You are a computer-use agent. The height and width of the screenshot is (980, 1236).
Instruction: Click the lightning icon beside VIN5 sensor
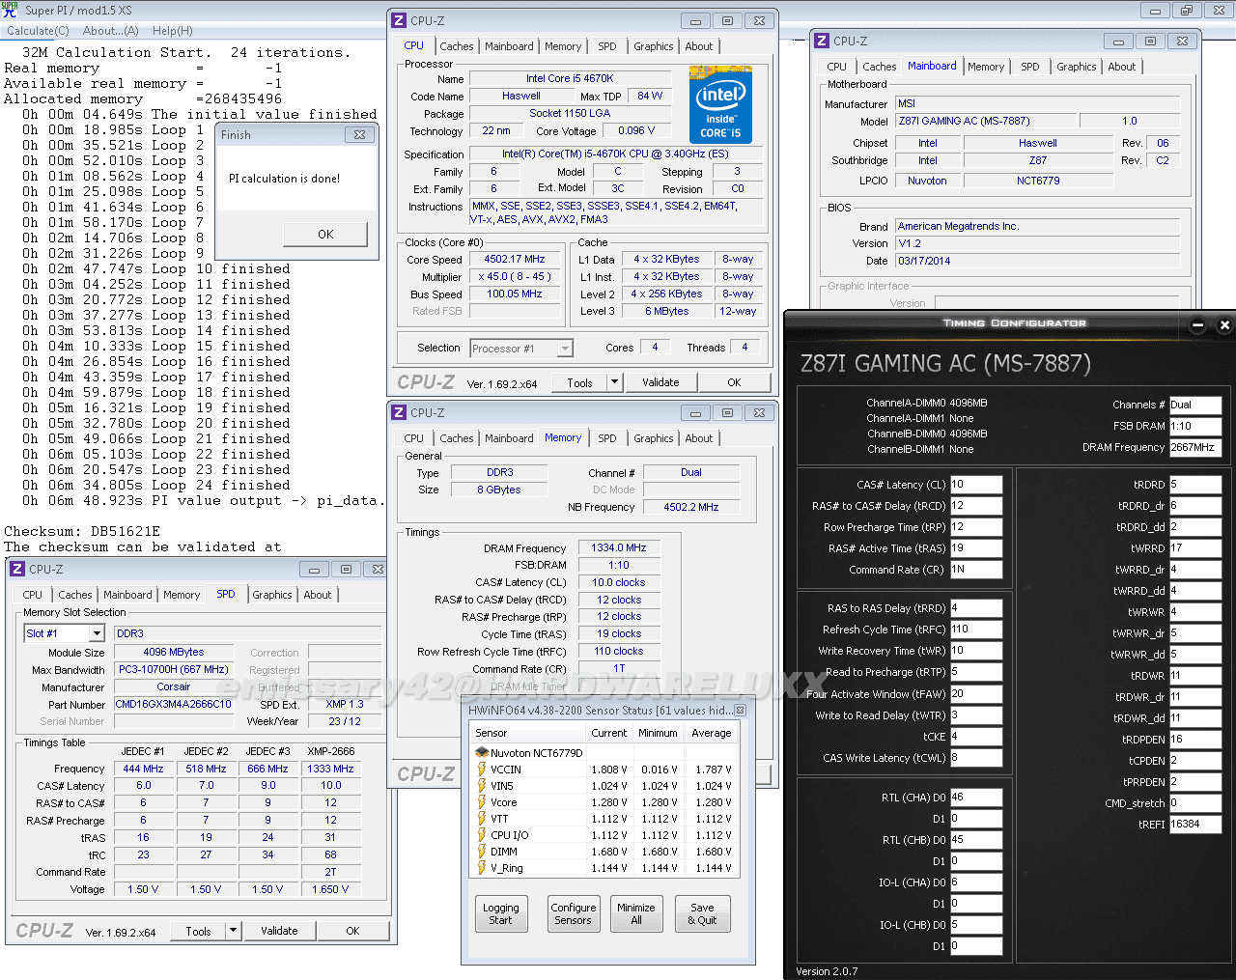tap(481, 786)
